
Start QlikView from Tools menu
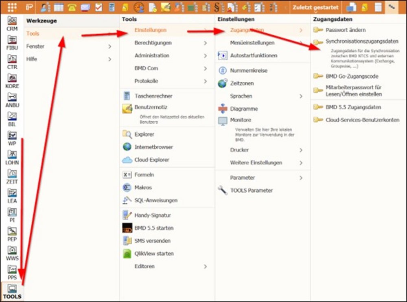[154, 254]
